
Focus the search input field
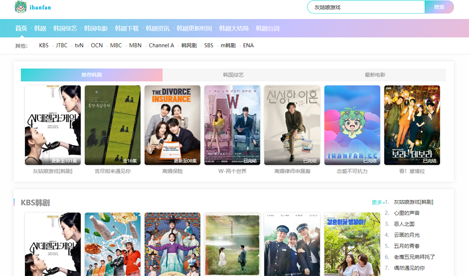point(366,7)
